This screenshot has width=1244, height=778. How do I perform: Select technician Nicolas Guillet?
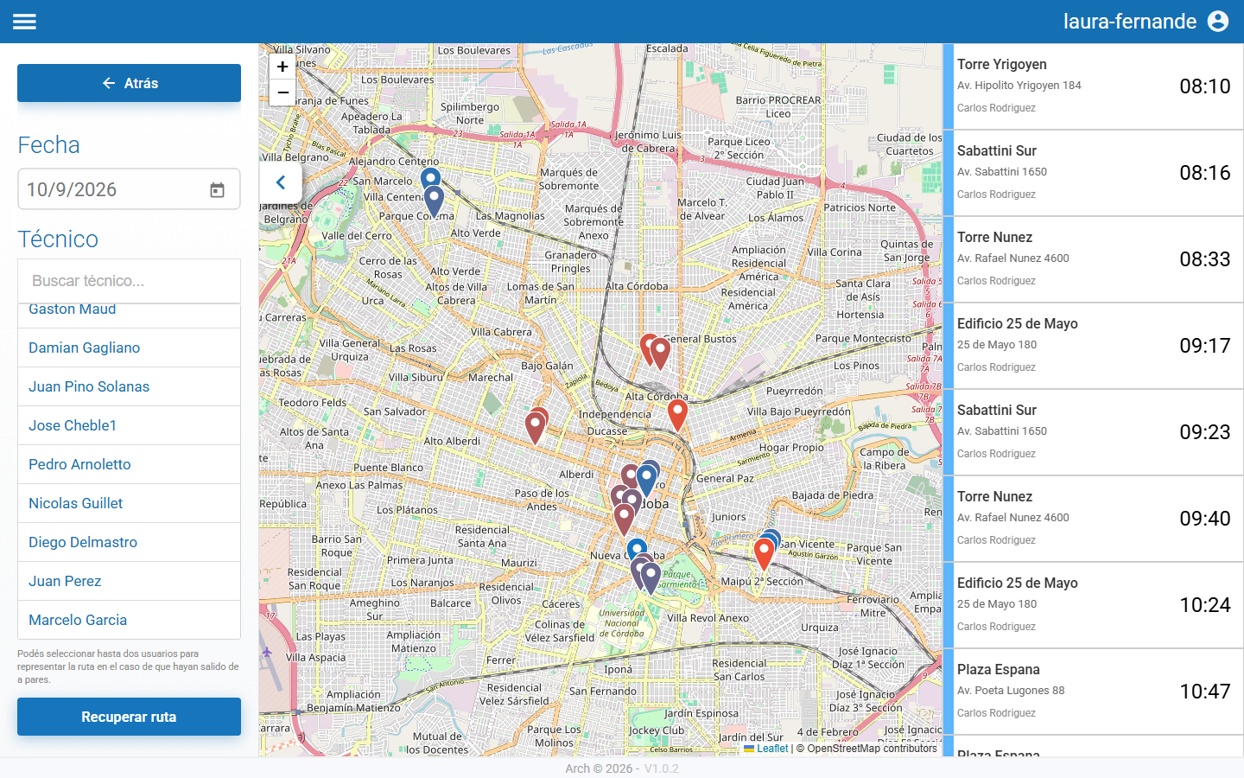129,503
